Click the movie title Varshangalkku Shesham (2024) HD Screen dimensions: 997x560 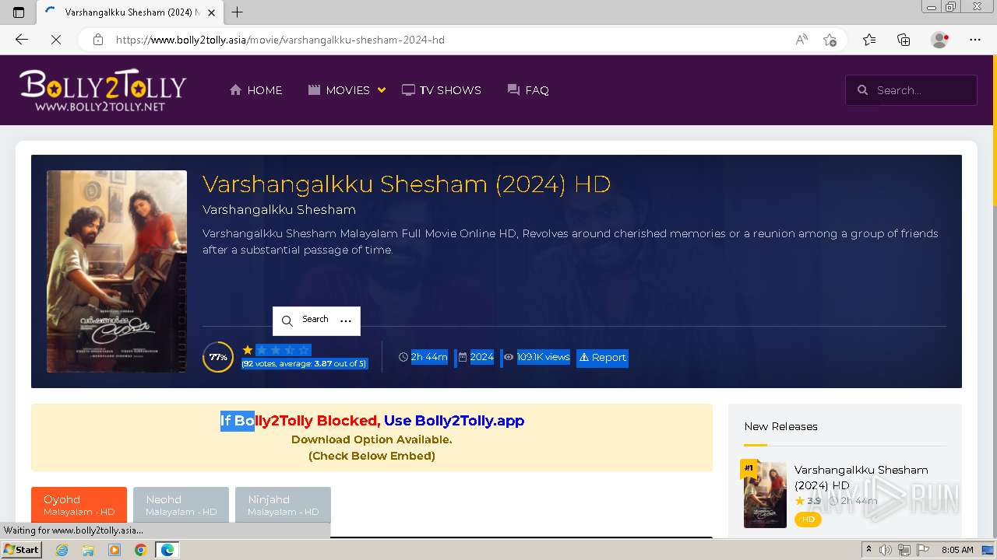click(407, 184)
